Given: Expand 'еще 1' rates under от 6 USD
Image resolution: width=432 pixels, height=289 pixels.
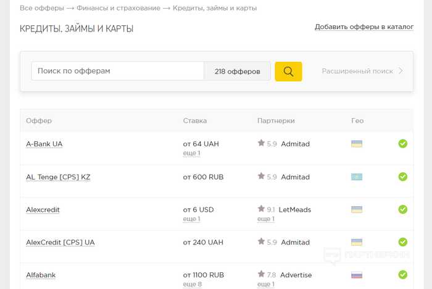Looking at the screenshot, I should [x=191, y=219].
